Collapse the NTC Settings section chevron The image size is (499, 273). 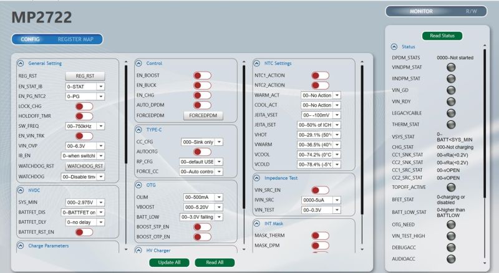pyautogui.click(x=257, y=64)
